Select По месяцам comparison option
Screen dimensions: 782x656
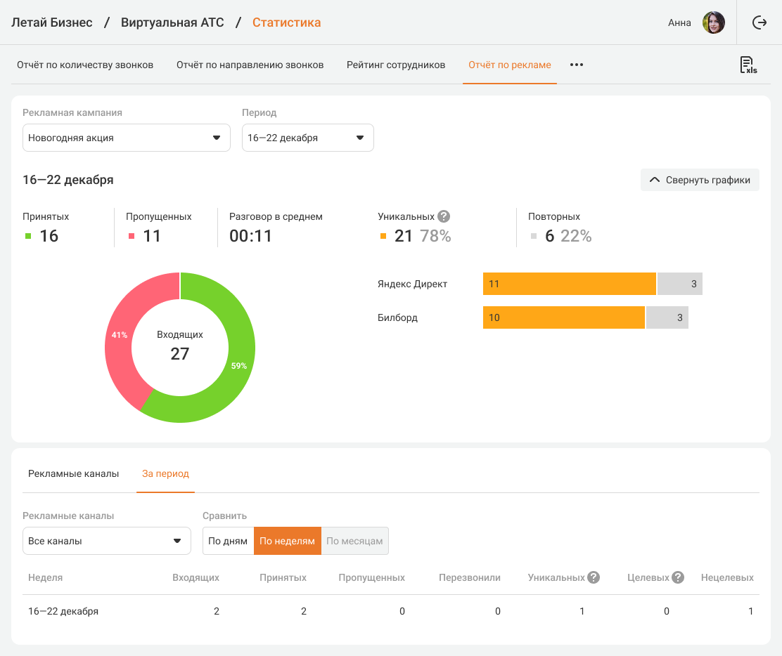pos(354,541)
